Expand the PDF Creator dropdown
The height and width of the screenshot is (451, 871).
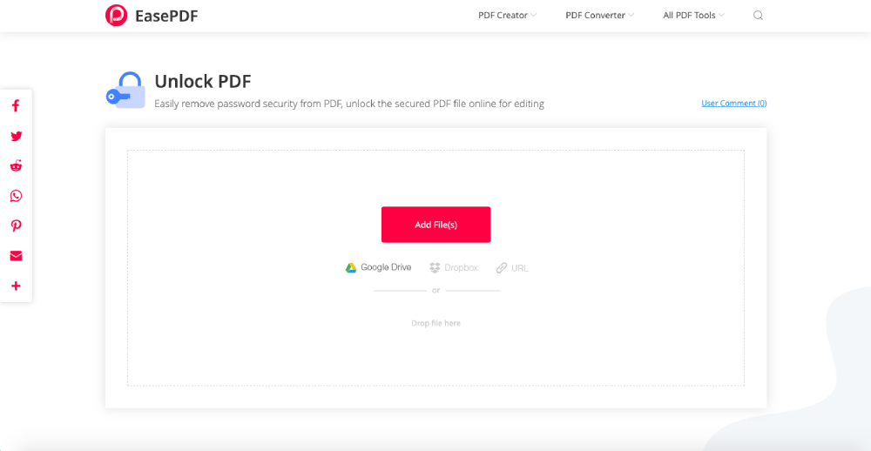click(507, 16)
